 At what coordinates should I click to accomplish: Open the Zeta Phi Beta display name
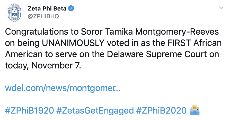[x=47, y=8]
